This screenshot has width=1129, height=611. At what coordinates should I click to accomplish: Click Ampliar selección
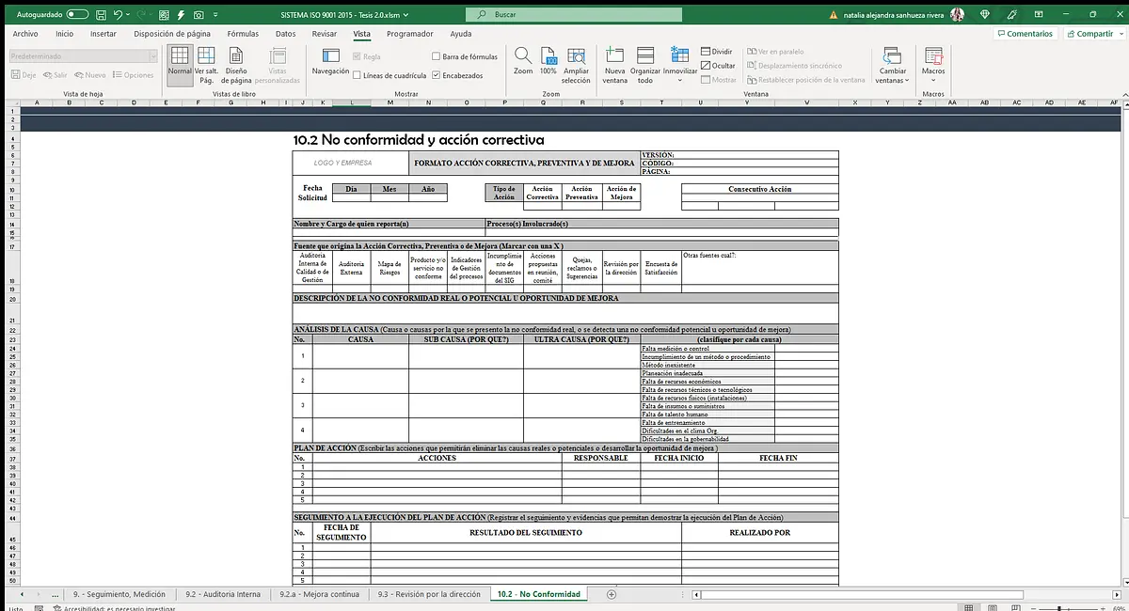[x=576, y=63]
